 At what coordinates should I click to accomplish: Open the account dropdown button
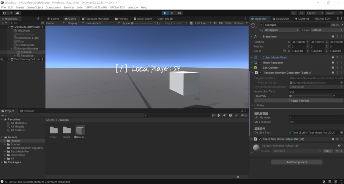coord(8,13)
